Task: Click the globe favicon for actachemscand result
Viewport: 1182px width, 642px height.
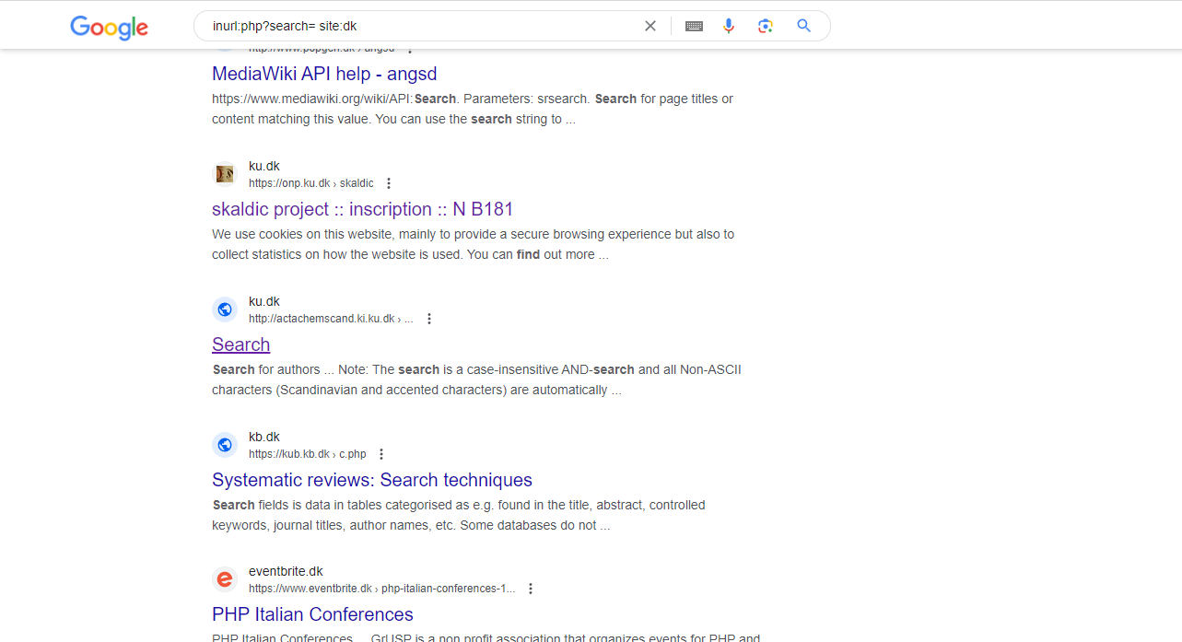Action: click(225, 309)
